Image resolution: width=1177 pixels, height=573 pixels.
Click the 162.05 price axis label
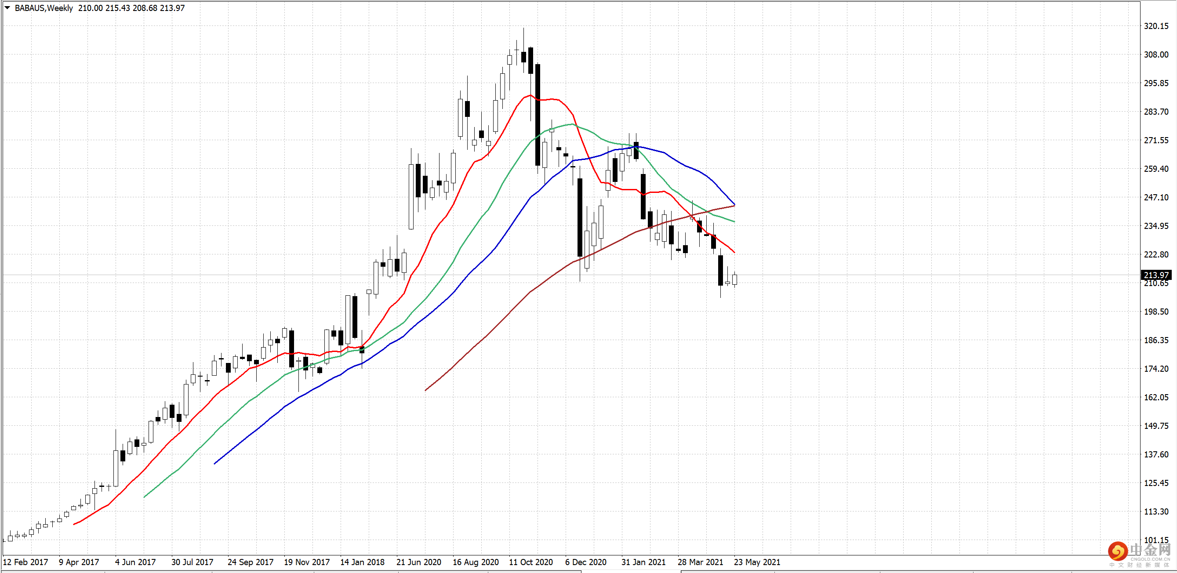click(x=1156, y=397)
